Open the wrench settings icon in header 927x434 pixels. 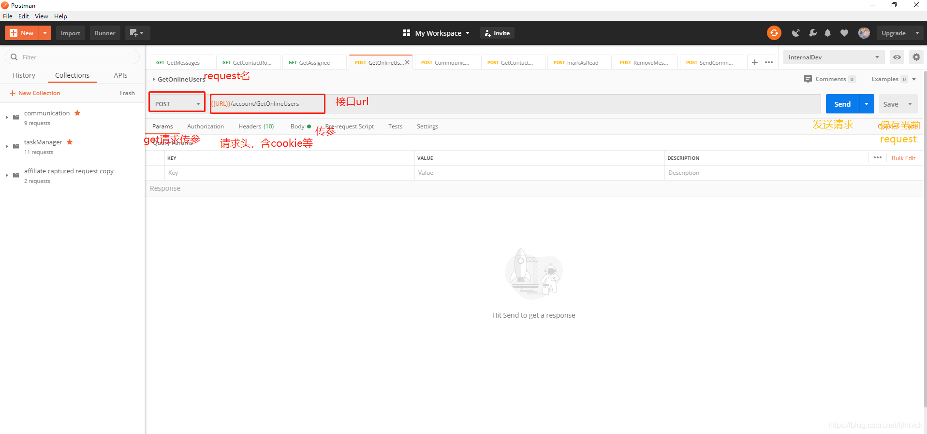click(x=812, y=33)
